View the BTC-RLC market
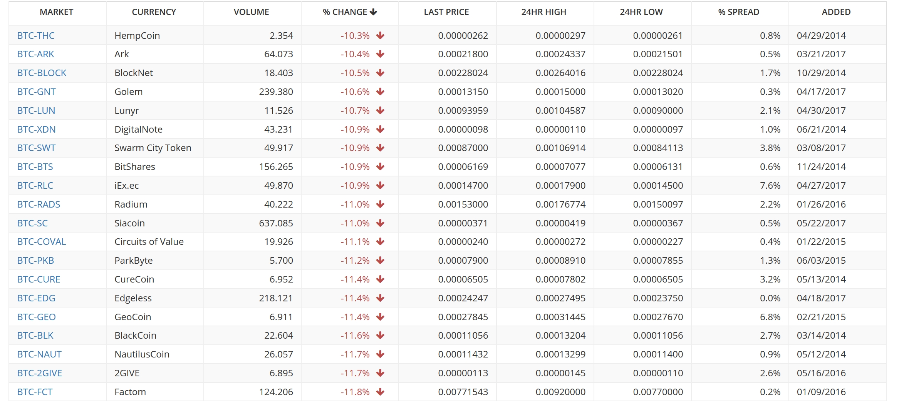 35,185
